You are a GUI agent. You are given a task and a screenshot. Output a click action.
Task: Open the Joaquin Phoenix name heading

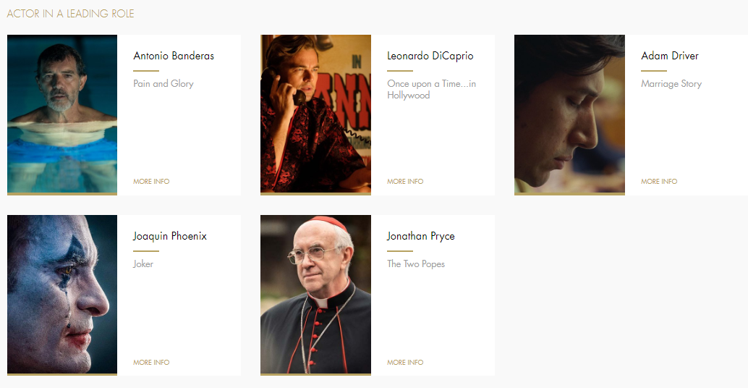pos(170,236)
